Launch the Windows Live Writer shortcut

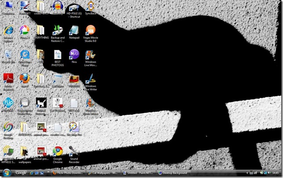tap(91, 82)
